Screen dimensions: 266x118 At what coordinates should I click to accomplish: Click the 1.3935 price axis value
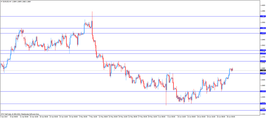[x=263, y=22]
